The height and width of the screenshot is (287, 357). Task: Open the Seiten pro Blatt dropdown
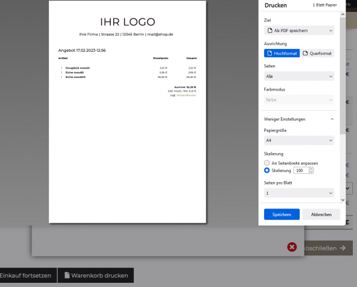(x=299, y=193)
